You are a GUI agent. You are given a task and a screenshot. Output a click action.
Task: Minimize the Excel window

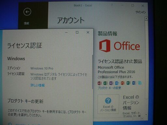(122, 5)
